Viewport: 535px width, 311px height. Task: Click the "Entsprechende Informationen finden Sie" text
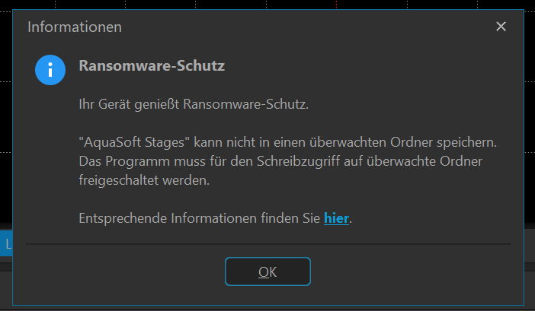pyautogui.click(x=198, y=218)
